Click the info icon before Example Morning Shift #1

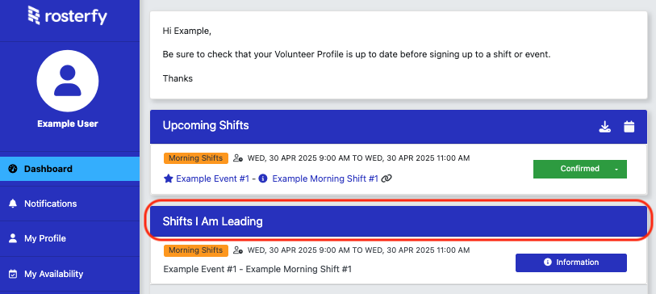tap(263, 178)
